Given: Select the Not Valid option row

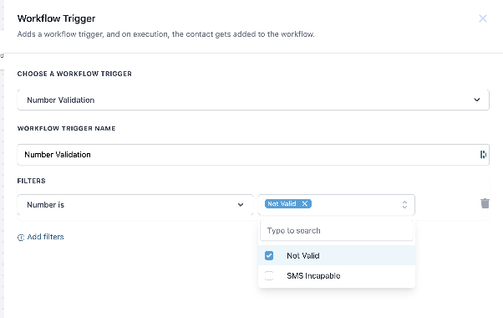Looking at the screenshot, I should click(337, 256).
